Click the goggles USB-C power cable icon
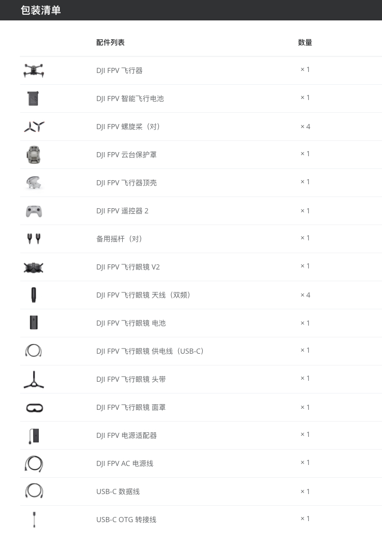This screenshot has height=541, width=382. (x=34, y=351)
